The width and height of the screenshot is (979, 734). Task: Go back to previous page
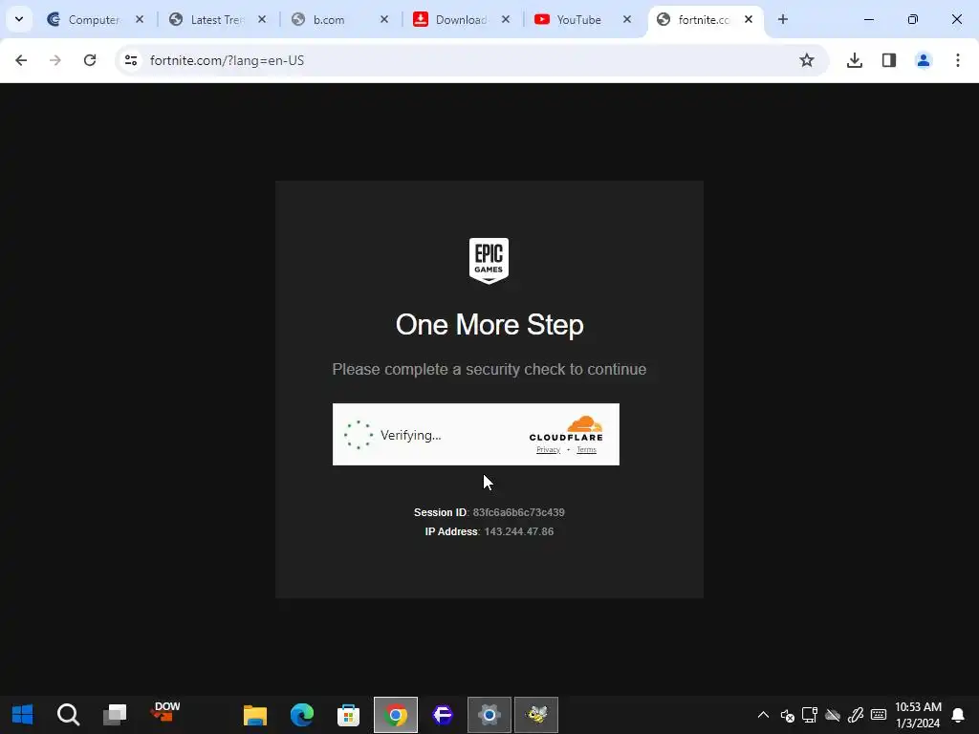point(21,60)
